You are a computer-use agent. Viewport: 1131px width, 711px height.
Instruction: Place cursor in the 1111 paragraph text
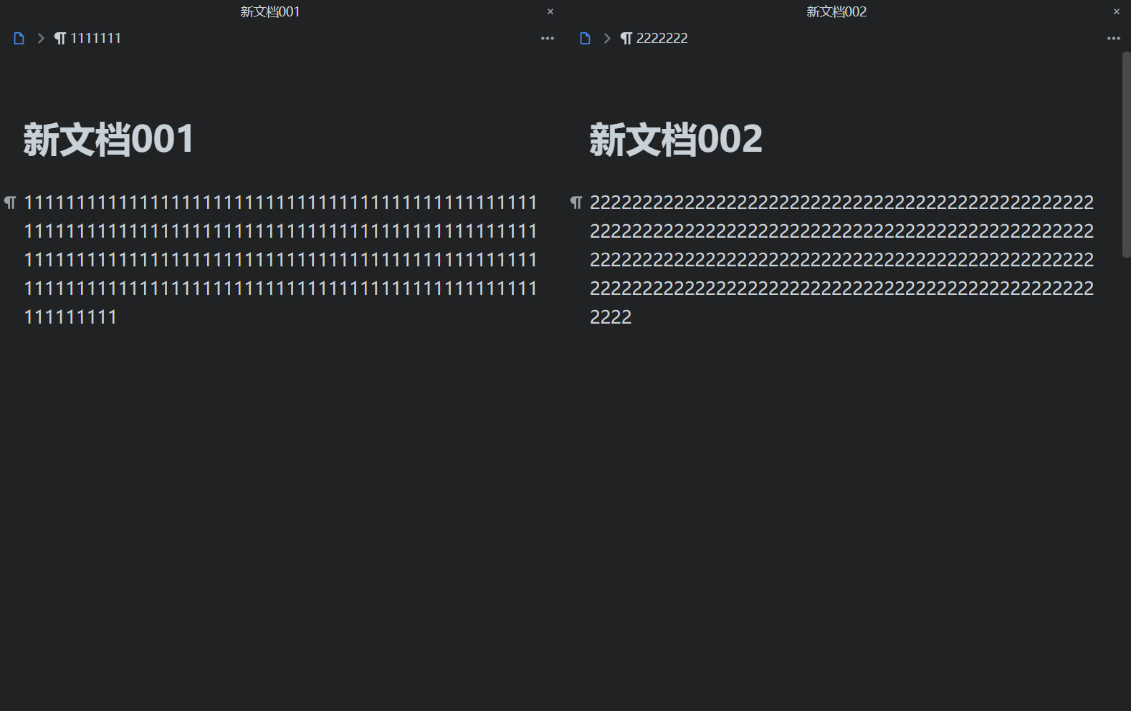280,259
